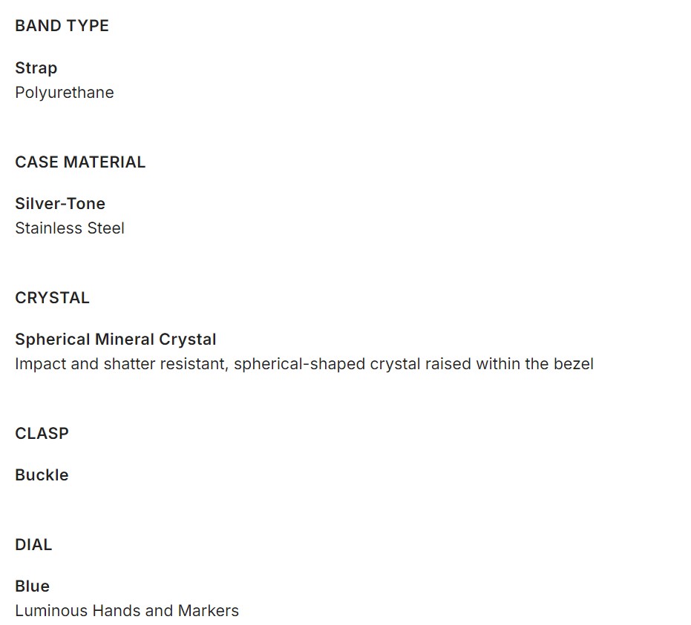This screenshot has width=691, height=625.
Task: Click the BAND TYPE section heading
Action: coord(62,26)
